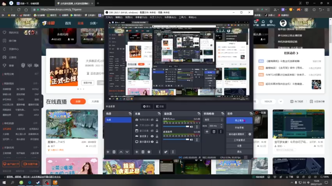Open OBS Help menu
This screenshot has height=186, width=332.
click(192, 17)
